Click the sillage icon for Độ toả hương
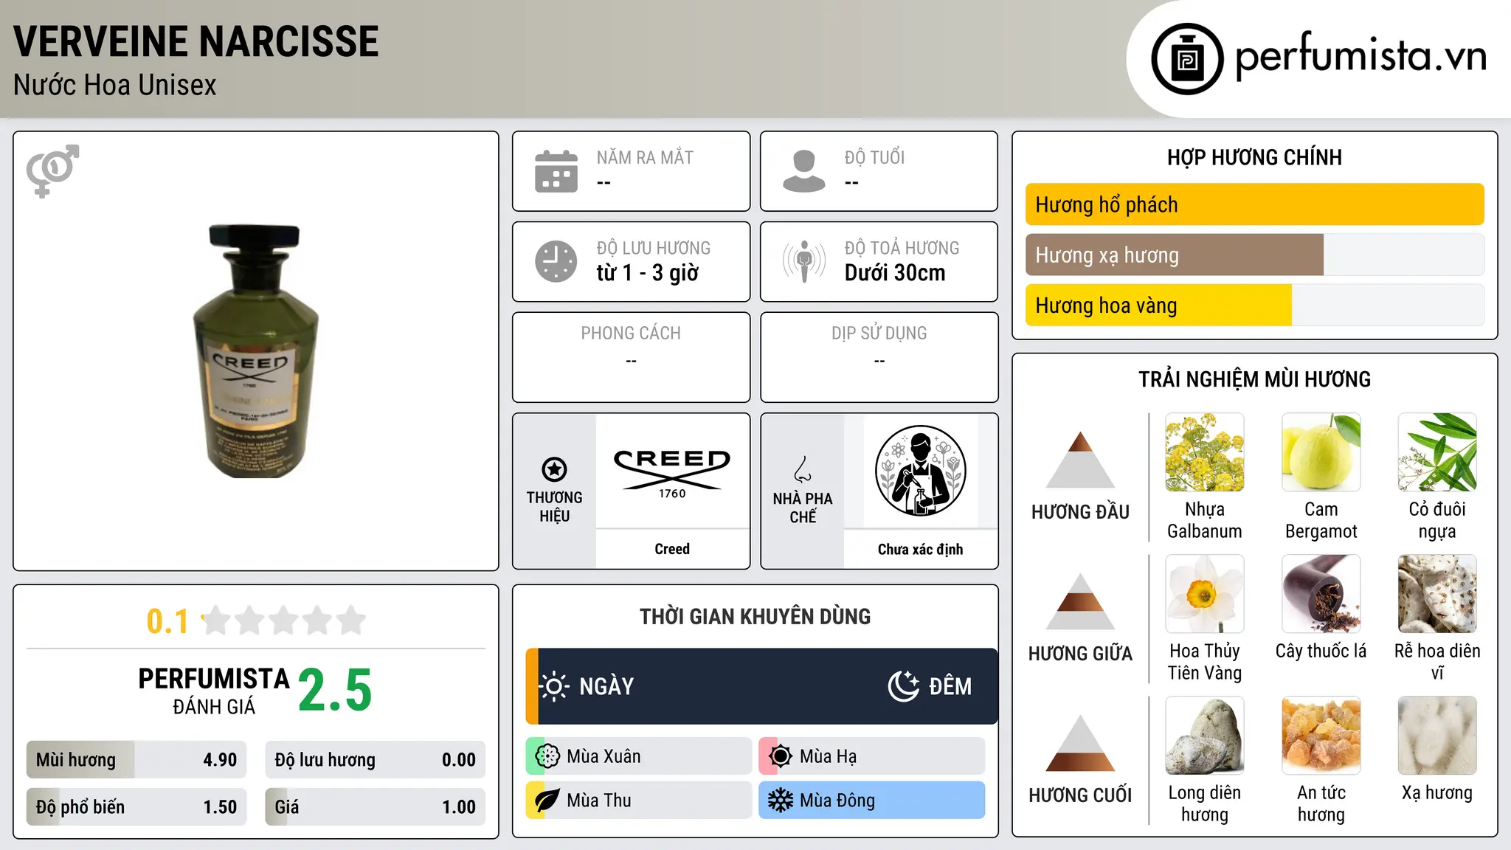The width and height of the screenshot is (1511, 850). pos(804,261)
